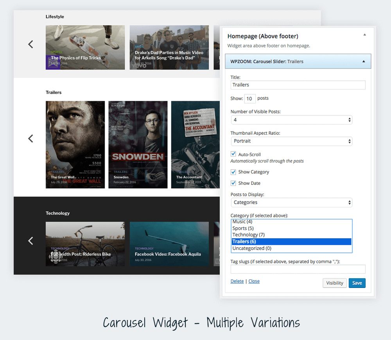This screenshot has height=340, width=391.
Task: Click previous arrow in Lifestyle carousel
Action: pyautogui.click(x=30, y=44)
